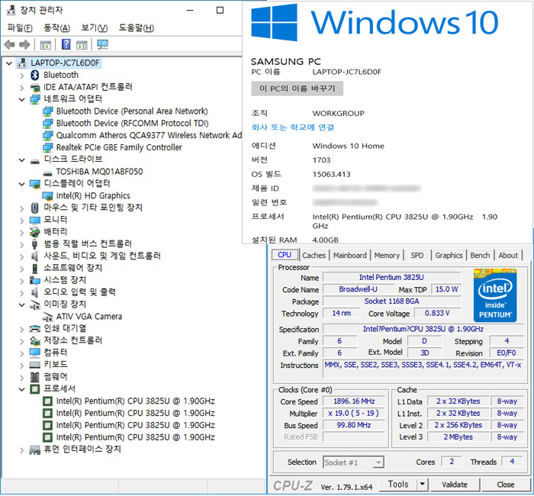
Task: Click the Close button in CPU-Z
Action: tap(505, 485)
